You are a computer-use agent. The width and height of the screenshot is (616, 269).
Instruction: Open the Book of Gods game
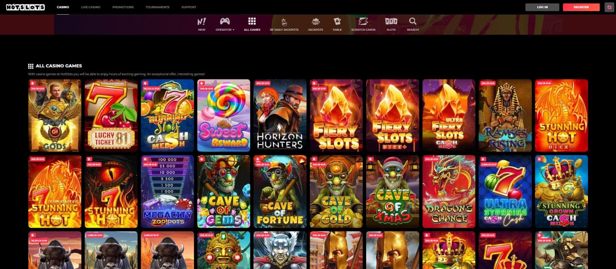tap(55, 116)
